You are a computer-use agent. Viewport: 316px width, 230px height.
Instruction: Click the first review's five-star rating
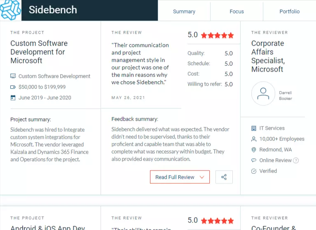(217, 35)
